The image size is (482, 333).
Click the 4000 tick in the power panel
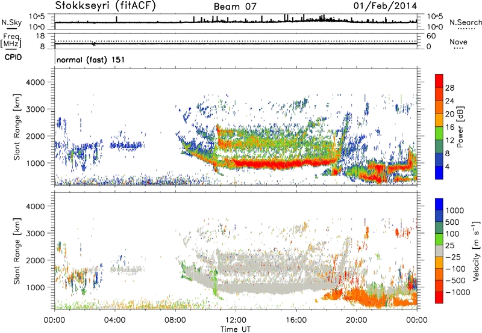[36, 82]
